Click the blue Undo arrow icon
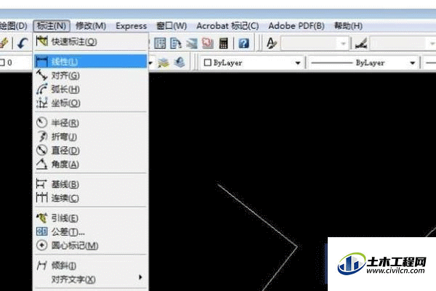This screenshot has width=436, height=291. [x=23, y=43]
